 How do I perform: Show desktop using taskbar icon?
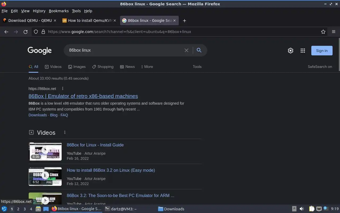(46, 209)
